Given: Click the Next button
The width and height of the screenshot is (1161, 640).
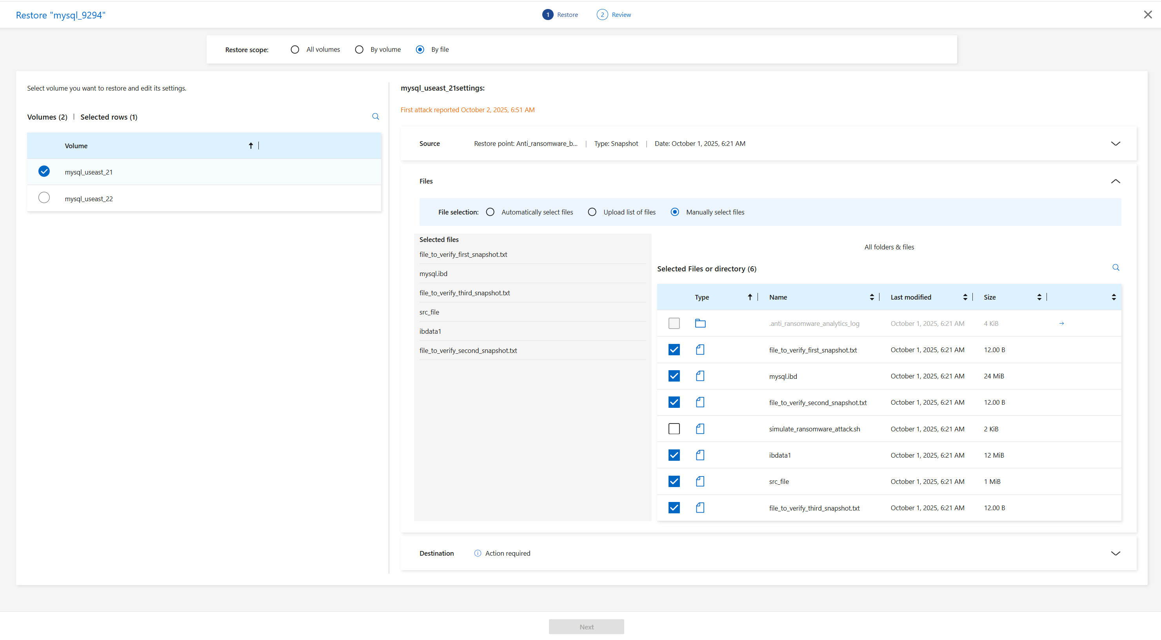Looking at the screenshot, I should click(586, 627).
